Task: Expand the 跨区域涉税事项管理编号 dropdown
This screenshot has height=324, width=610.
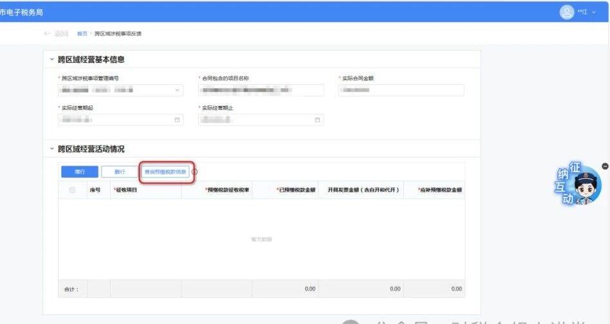Action: click(178, 90)
